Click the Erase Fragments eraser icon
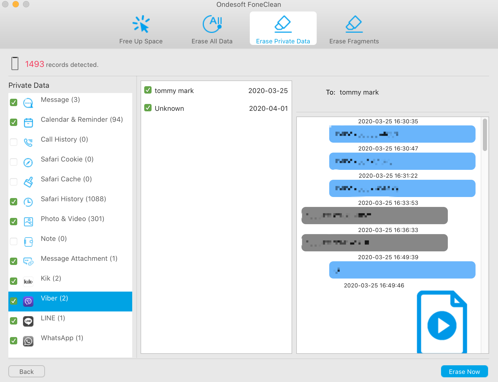 click(354, 24)
